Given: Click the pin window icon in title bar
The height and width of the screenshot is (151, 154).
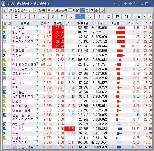Looking at the screenshot, I should point(125,3).
